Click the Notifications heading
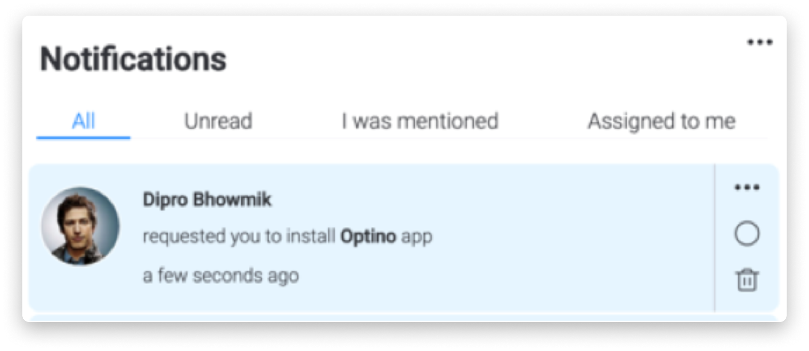Viewport: 809px width, 351px height. point(133,59)
